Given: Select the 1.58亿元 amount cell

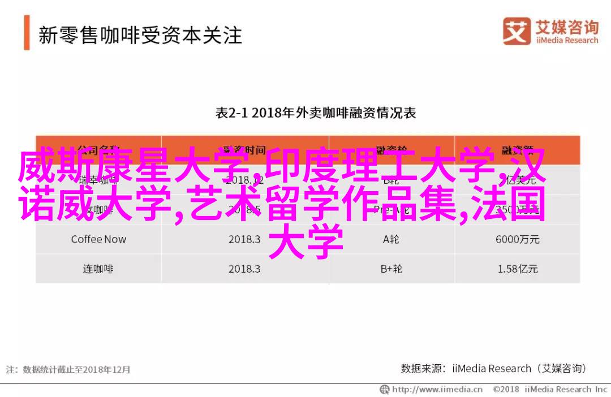Looking at the screenshot, I should [517, 269].
